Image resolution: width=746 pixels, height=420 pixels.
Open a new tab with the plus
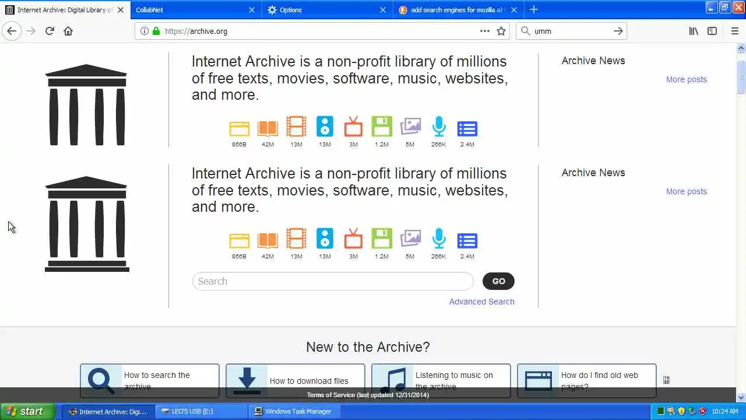(534, 9)
